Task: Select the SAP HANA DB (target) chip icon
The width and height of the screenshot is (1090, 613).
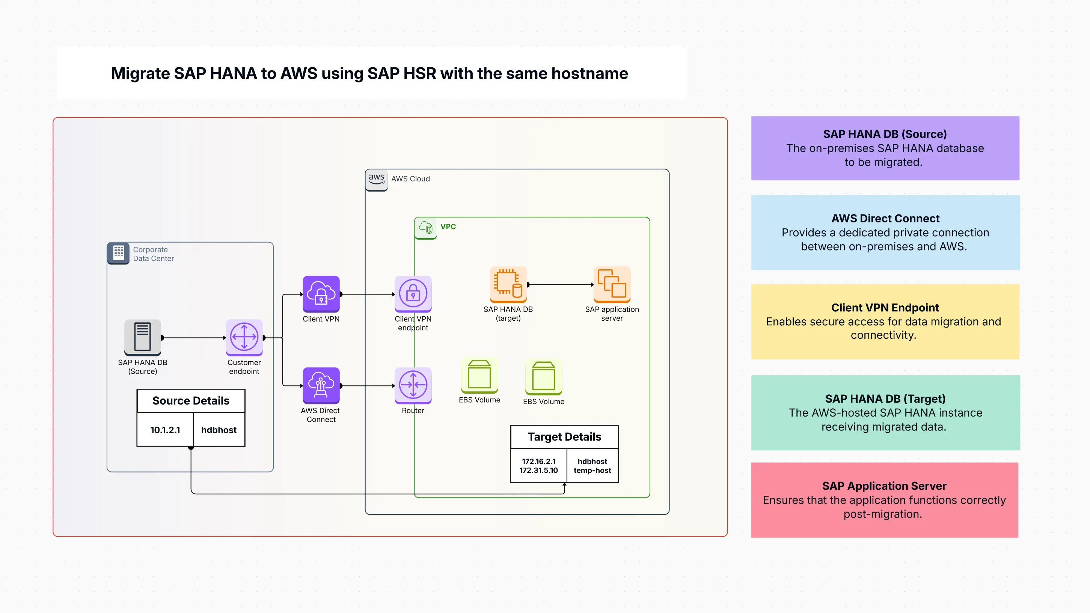Action: pyautogui.click(x=507, y=284)
